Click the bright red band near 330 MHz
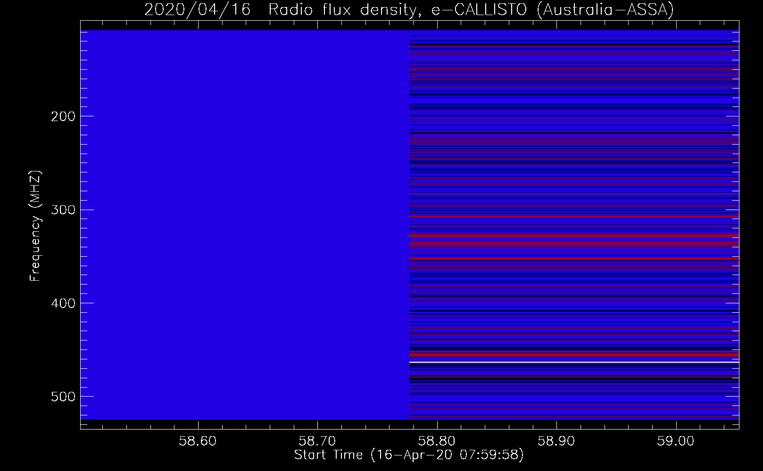Screen dimensions: 763x471 [574, 235]
